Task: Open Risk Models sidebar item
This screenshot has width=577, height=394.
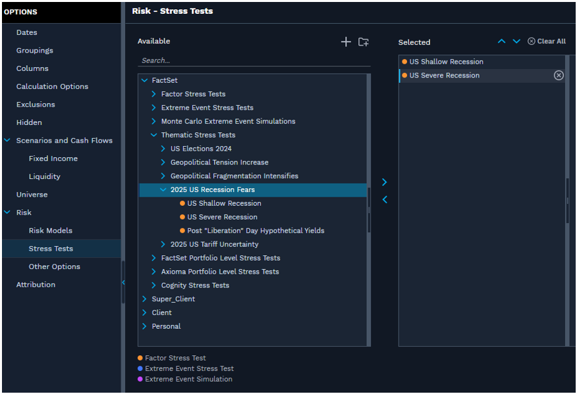Action: 51,230
